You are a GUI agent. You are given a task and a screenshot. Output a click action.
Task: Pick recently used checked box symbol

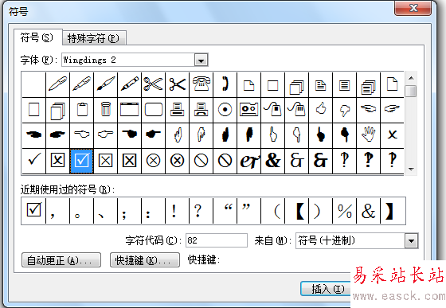point(33,211)
